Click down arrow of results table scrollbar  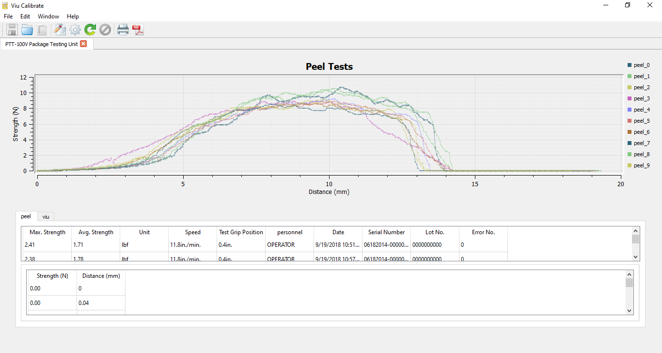pos(635,257)
